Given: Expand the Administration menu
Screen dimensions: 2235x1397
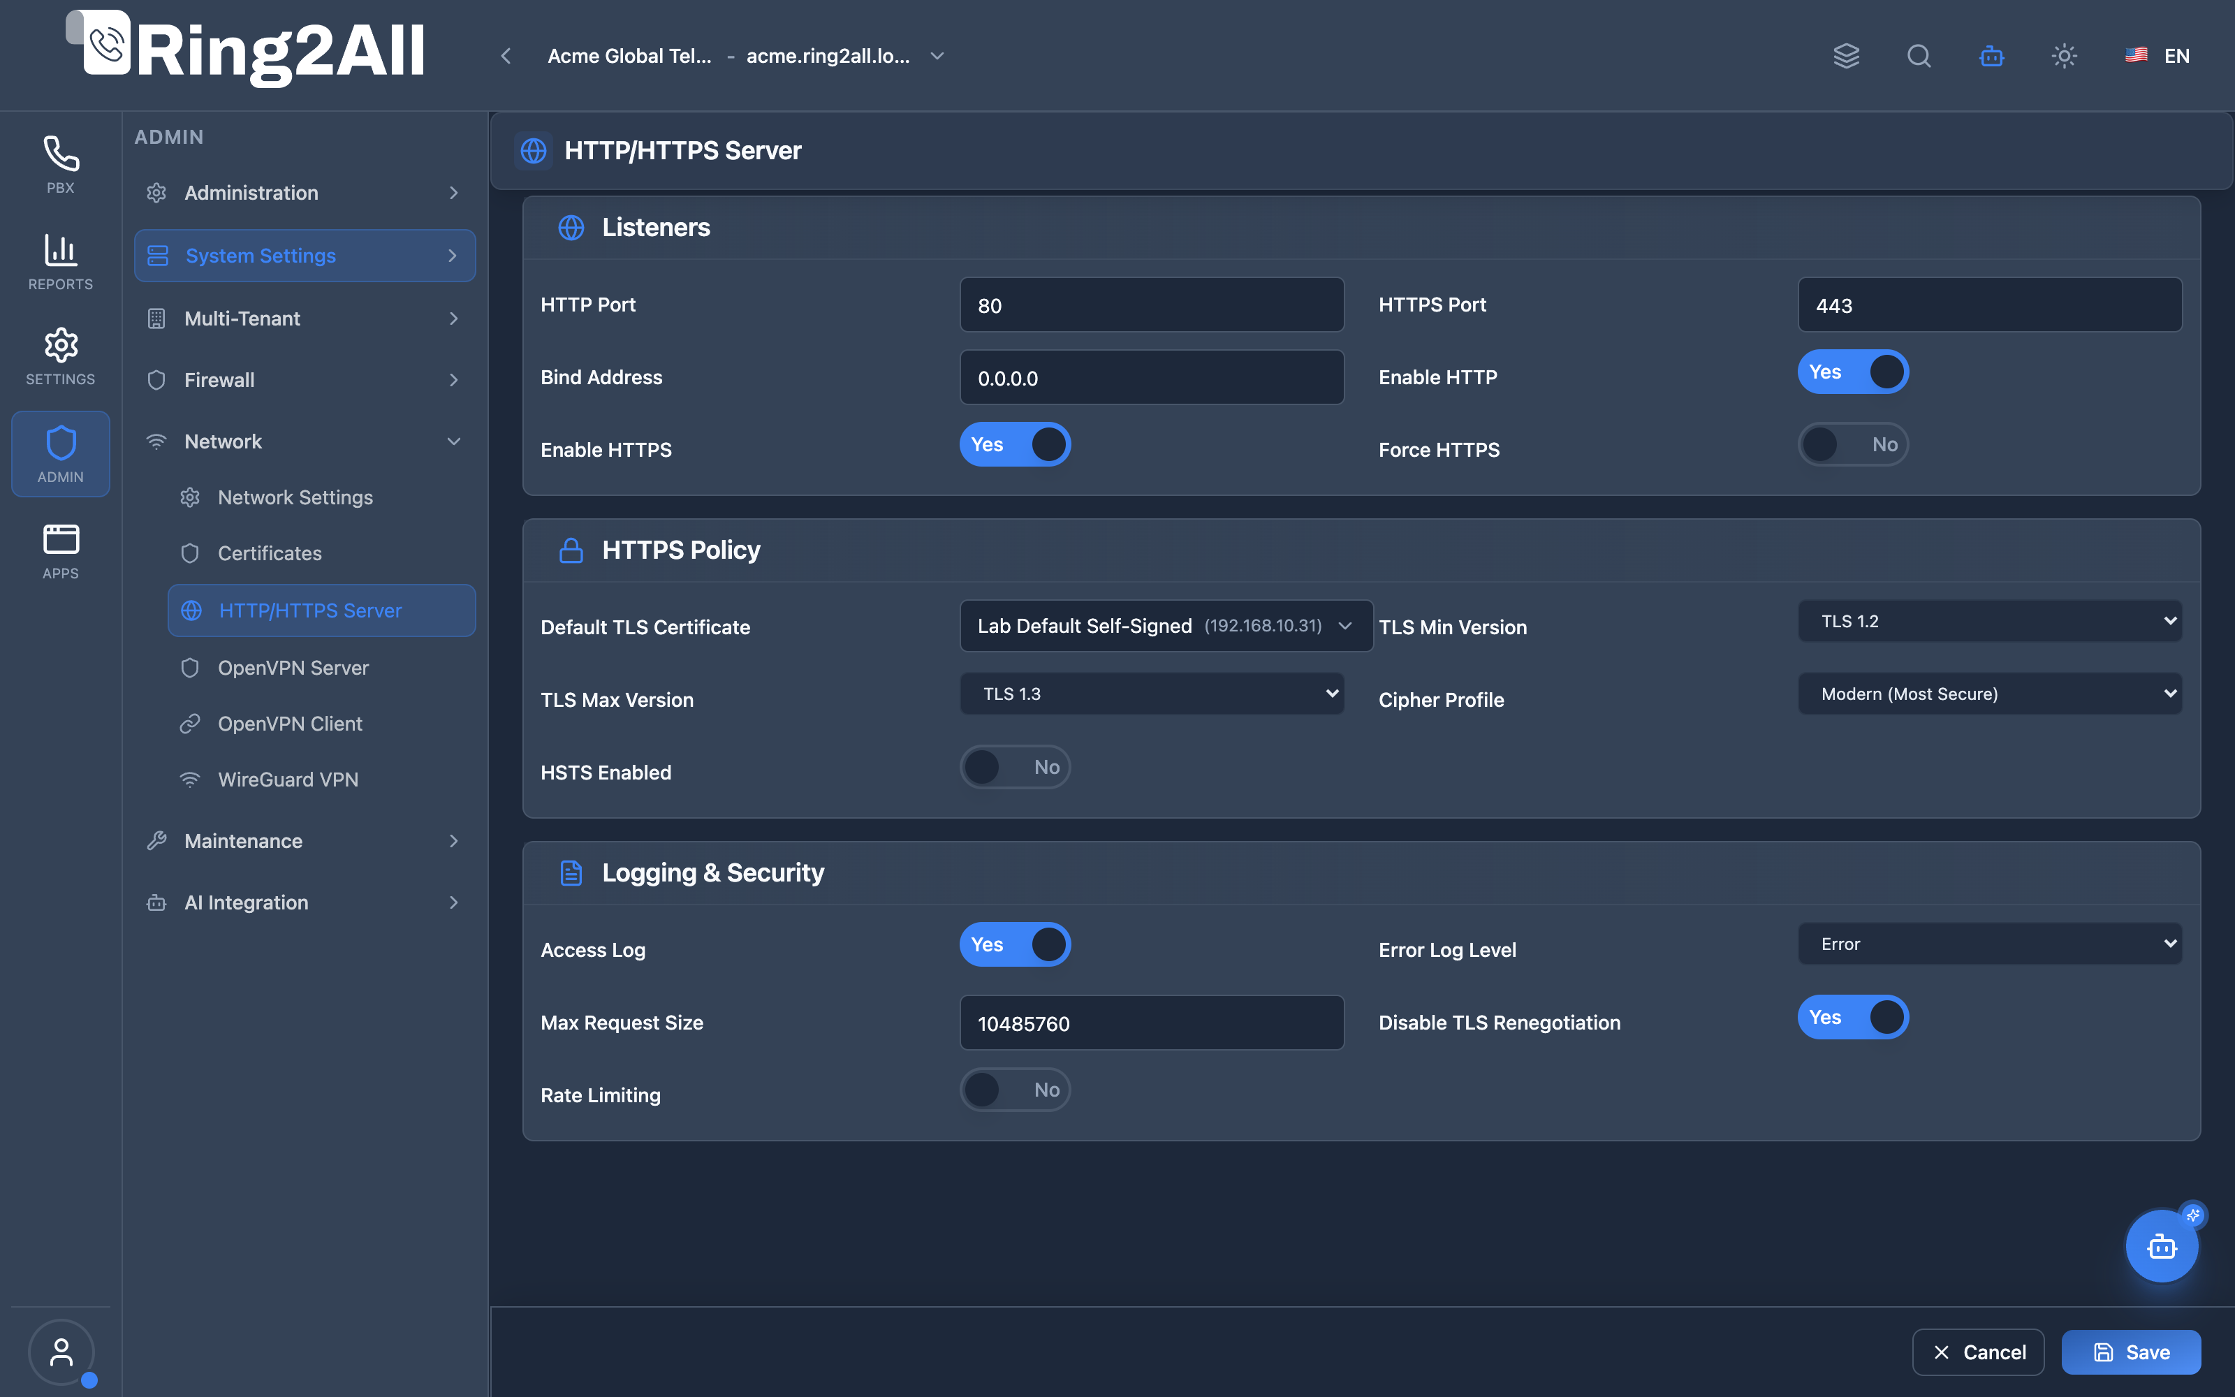Looking at the screenshot, I should point(305,192).
